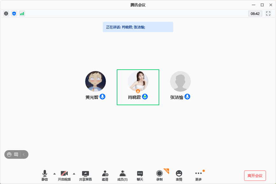Start 录制 recording
The width and height of the screenshot is (276, 184).
[x=159, y=175]
